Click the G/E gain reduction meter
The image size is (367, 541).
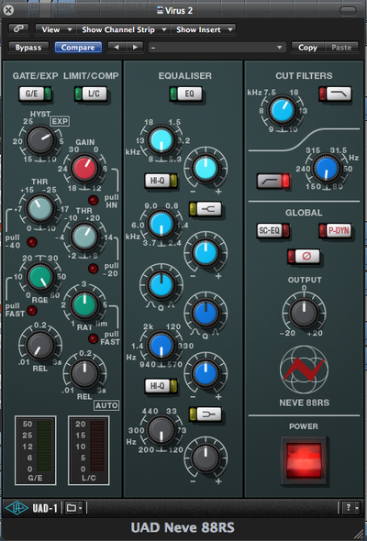pos(35,450)
